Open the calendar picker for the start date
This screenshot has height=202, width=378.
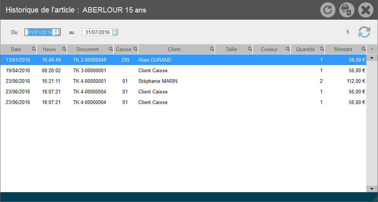pyautogui.click(x=57, y=32)
